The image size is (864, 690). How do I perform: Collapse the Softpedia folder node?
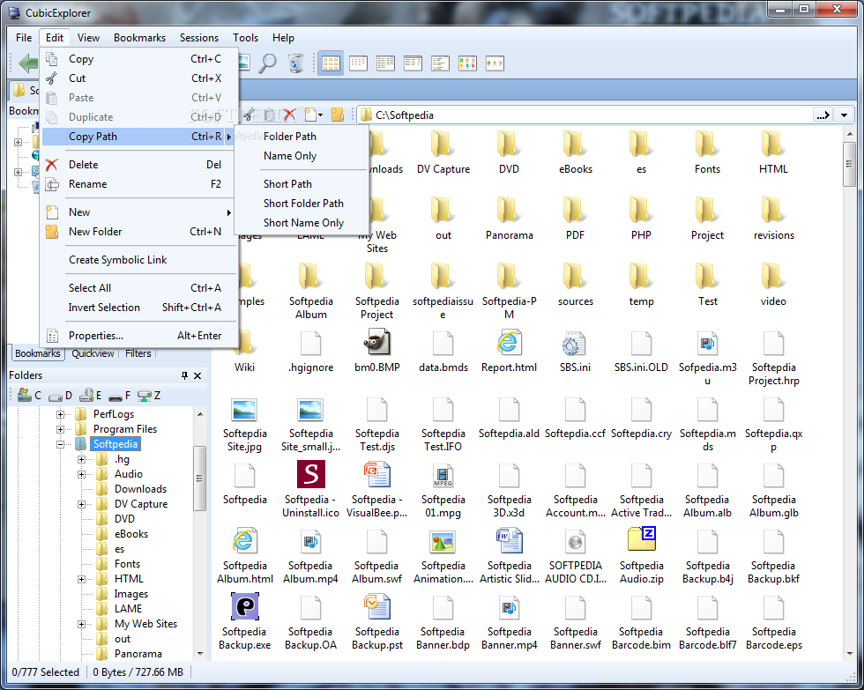point(60,444)
